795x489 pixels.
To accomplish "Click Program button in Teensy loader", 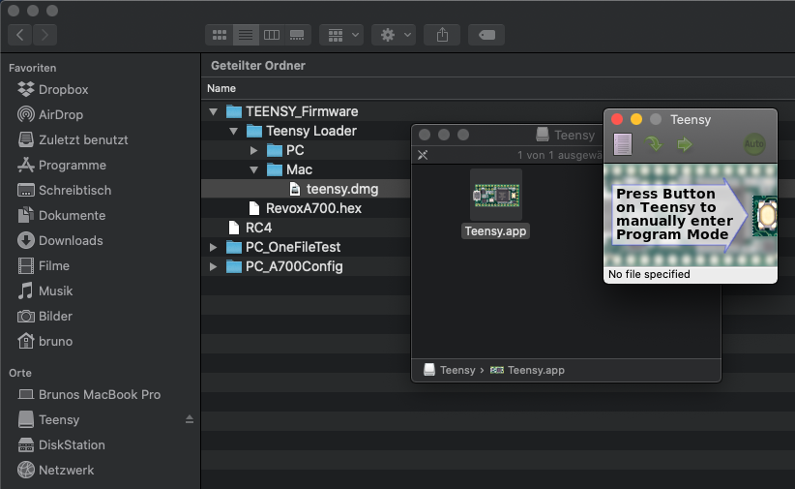I will click(654, 144).
